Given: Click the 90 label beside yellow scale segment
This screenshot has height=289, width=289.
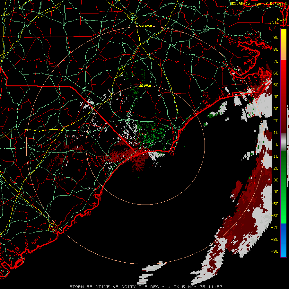Looking at the screenshot, I should 276,38.
